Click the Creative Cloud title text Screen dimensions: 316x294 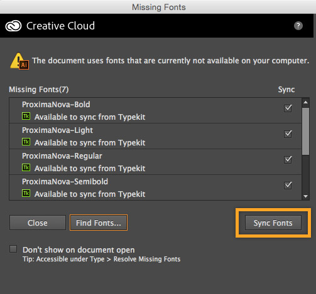coord(60,26)
